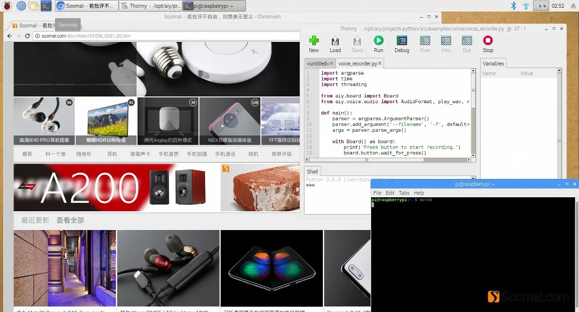Reload the page in Chromium
This screenshot has width=579, height=312.
(x=28, y=36)
